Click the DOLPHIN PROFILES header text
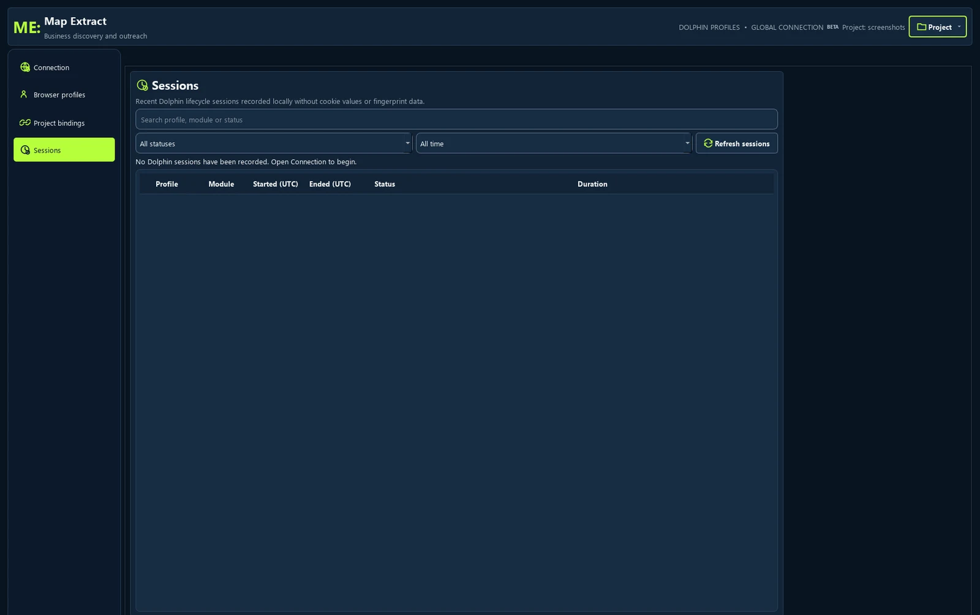The width and height of the screenshot is (980, 615). pos(709,27)
